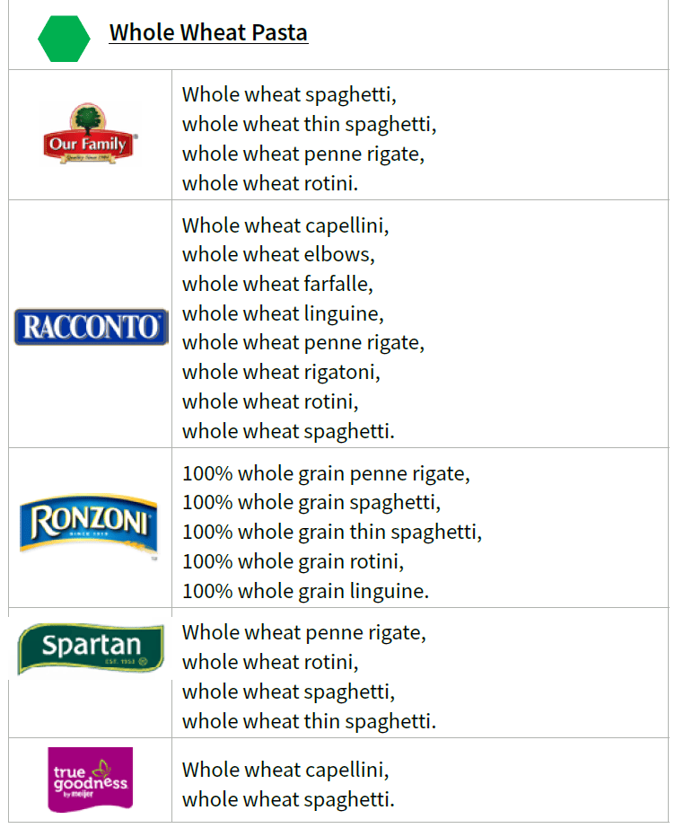Viewport: 675px width, 837px height.
Task: Click the Our Family brand logo
Action: pyautogui.click(x=90, y=135)
